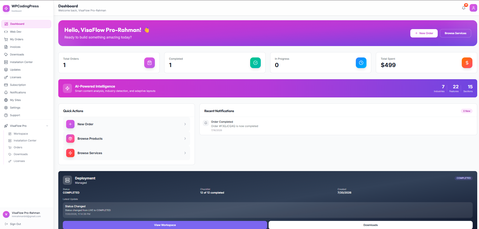
Task: Open Notifications menu item
Action: tap(26, 93)
